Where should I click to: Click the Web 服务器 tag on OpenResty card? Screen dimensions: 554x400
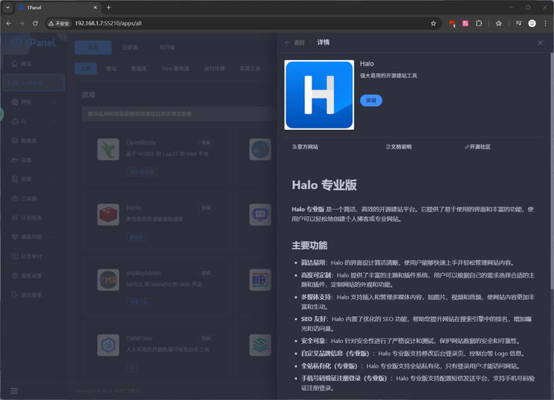tap(142, 172)
